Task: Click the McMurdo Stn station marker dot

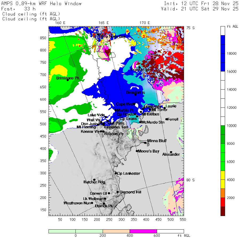Action: tap(140, 122)
